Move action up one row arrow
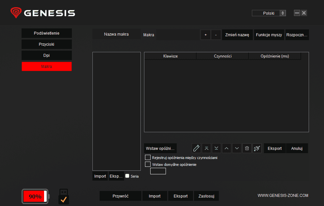Viewport: 324px width, 206px height. pyautogui.click(x=226, y=148)
